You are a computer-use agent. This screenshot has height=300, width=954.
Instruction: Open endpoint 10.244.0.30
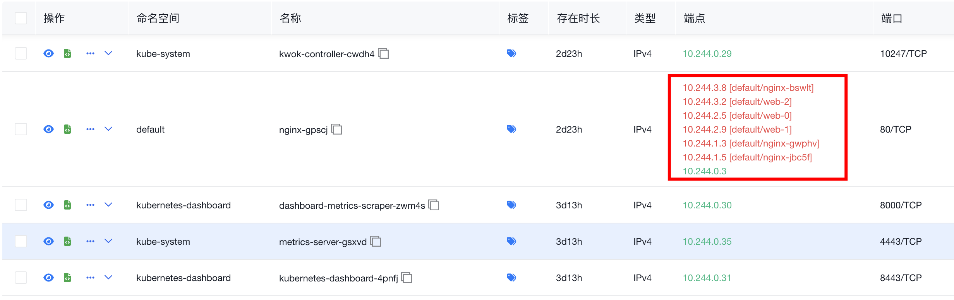pos(707,205)
